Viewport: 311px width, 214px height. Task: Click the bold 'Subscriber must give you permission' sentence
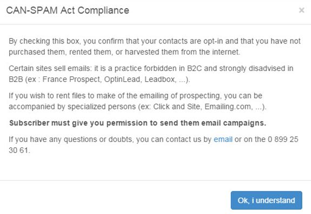coord(137,123)
